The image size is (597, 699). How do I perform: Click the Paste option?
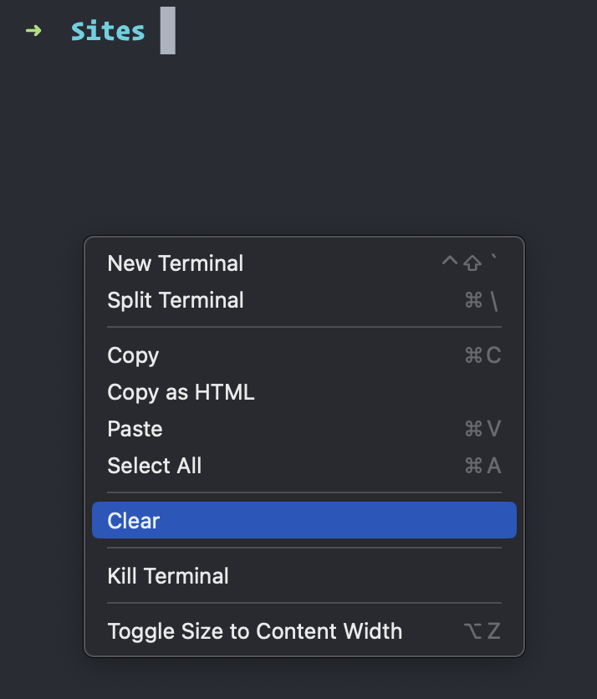tap(134, 428)
